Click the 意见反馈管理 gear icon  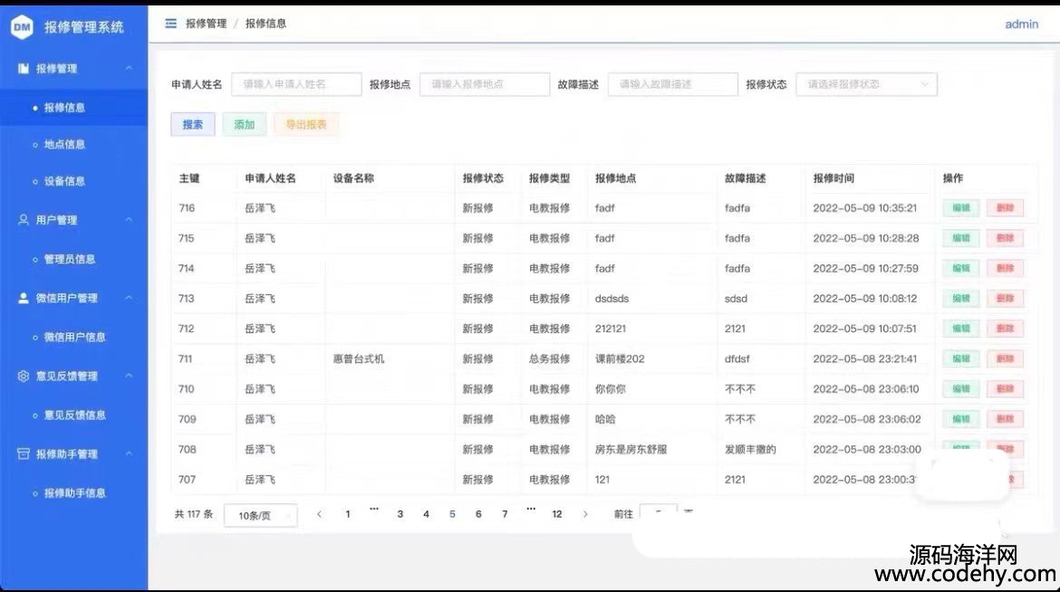(x=24, y=376)
